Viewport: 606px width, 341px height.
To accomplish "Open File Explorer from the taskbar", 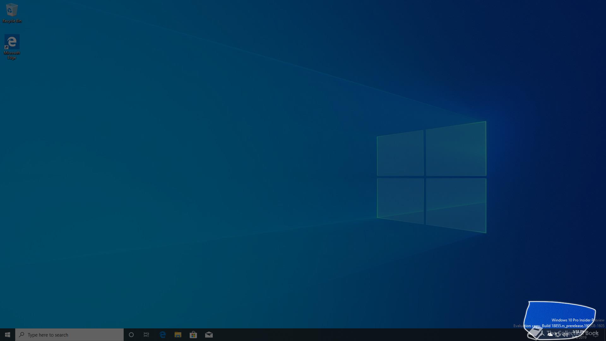I will [x=178, y=335].
